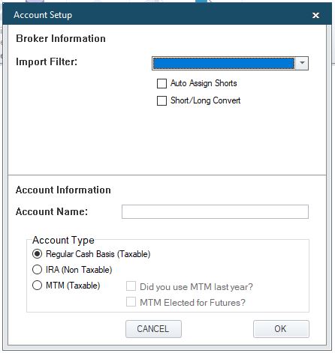The image size is (335, 353).
Task: Click the Account Type group heading
Action: 63,240
